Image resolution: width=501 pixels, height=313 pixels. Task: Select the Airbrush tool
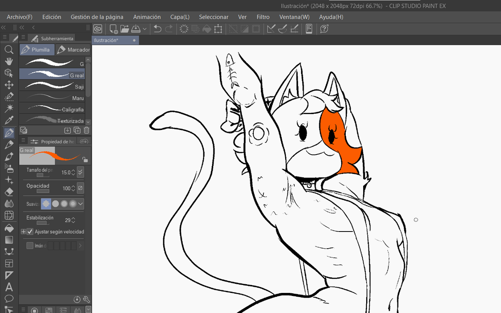click(x=9, y=168)
